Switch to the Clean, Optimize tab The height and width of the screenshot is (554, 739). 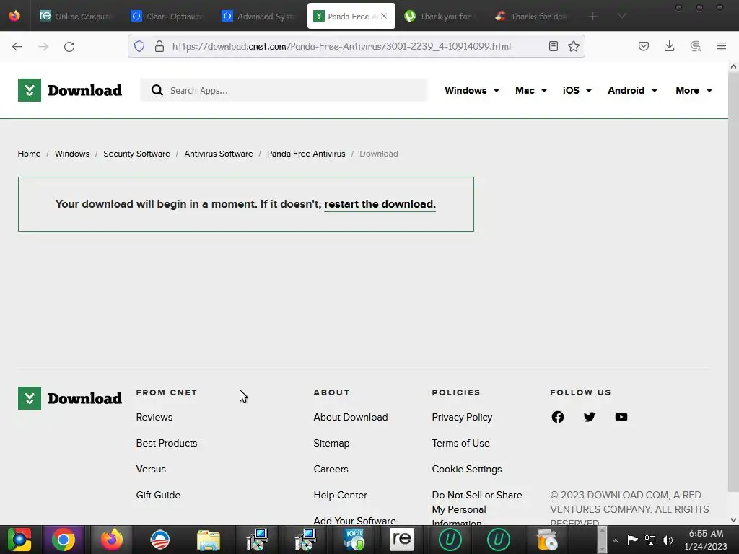167,16
